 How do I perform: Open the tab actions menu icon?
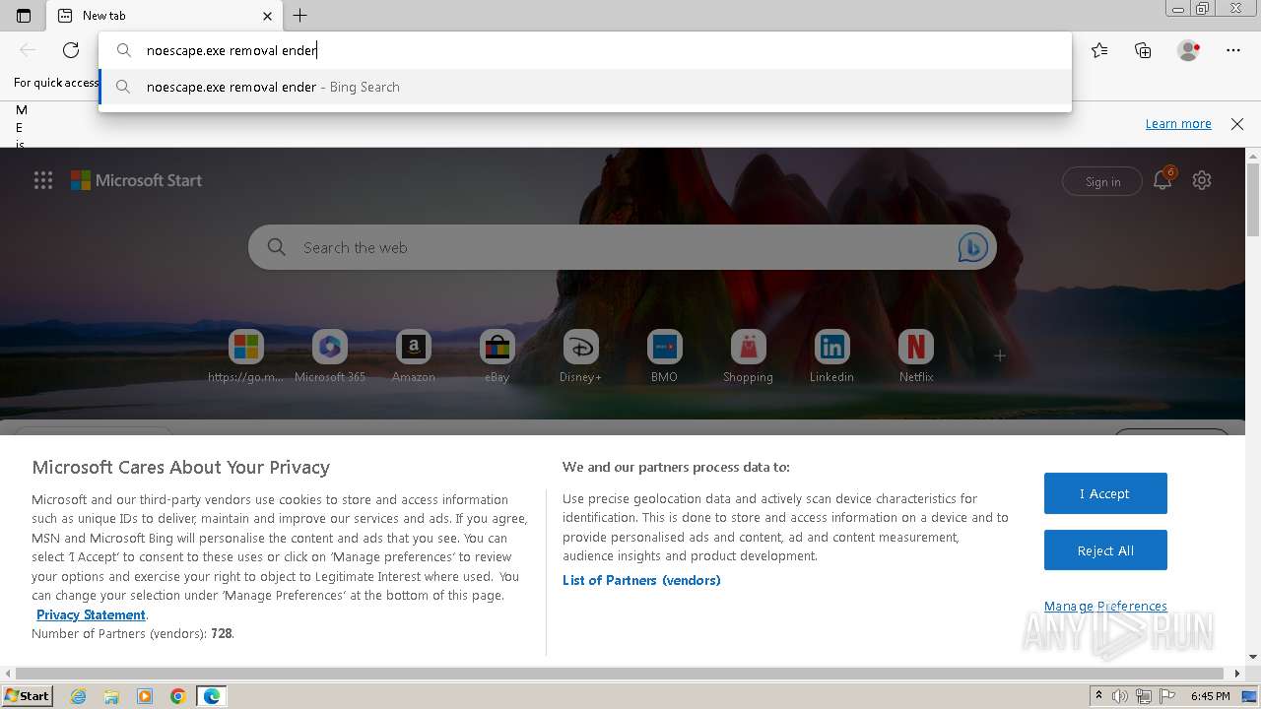point(24,16)
